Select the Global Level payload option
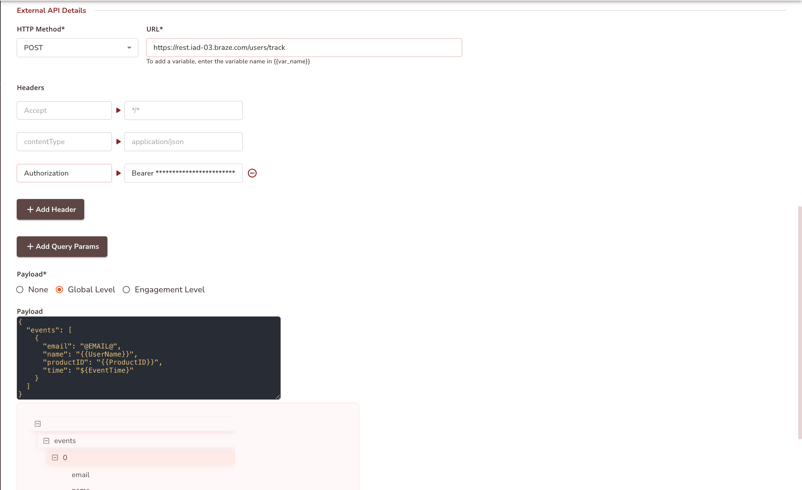This screenshot has width=802, height=490. [x=59, y=290]
